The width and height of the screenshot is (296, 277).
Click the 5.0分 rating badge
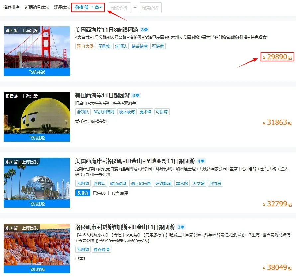pos(83,193)
